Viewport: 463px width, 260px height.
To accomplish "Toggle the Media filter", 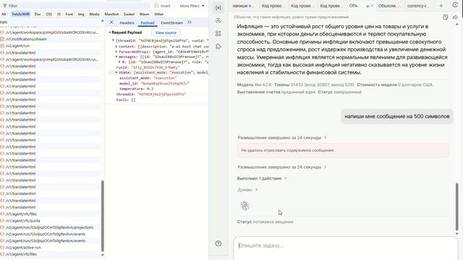I will [94, 14].
